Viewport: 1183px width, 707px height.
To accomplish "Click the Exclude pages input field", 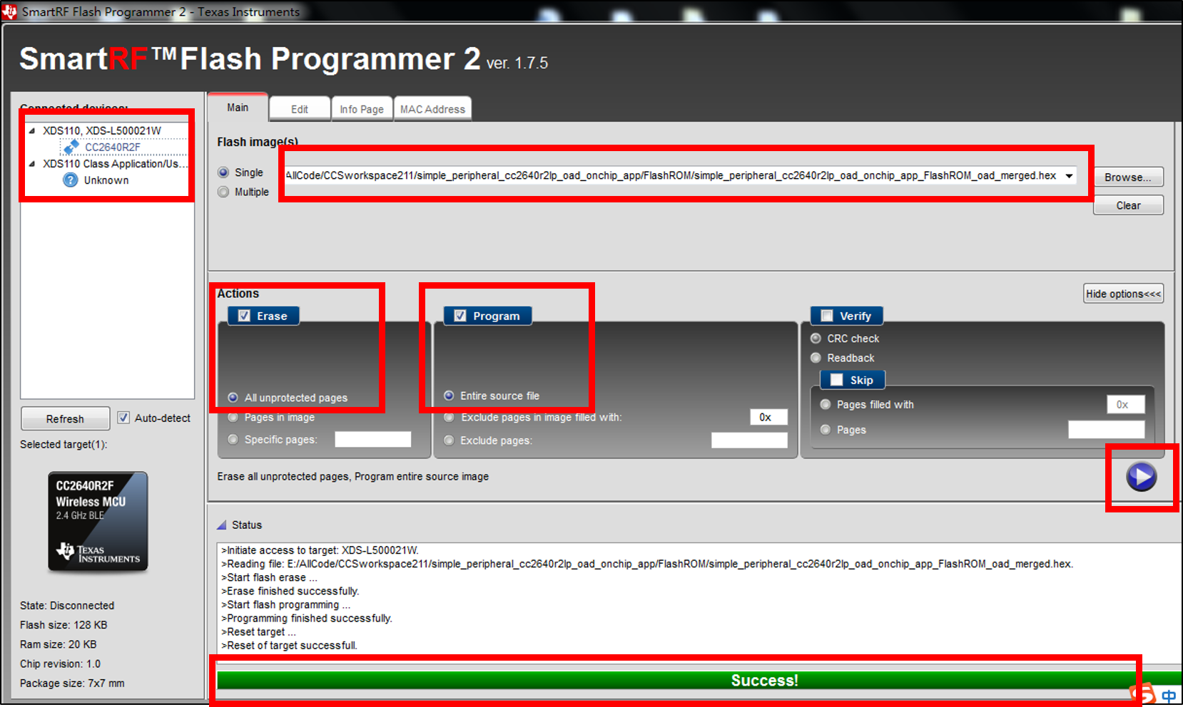I will click(749, 440).
